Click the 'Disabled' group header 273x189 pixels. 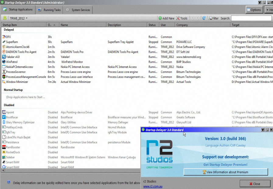[x=9, y=105]
